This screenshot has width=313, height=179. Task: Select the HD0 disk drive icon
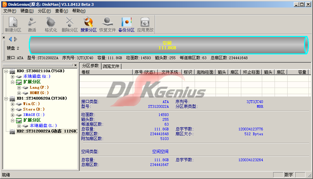pos(12,71)
